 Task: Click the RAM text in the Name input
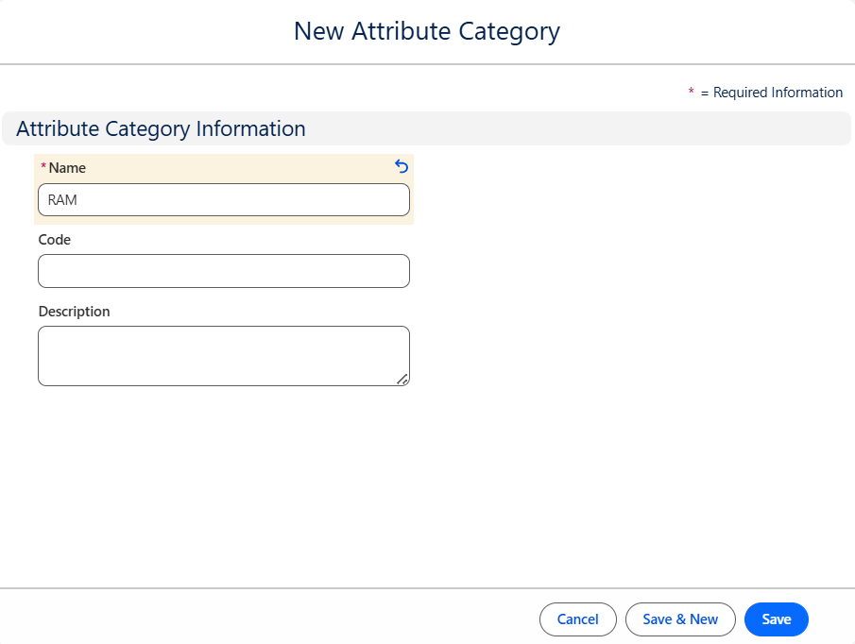(62, 200)
